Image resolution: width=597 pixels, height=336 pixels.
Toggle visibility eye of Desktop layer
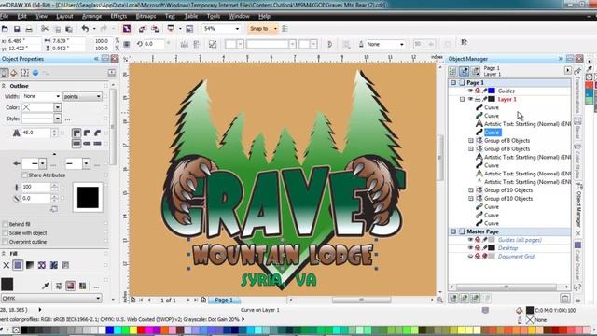point(470,248)
